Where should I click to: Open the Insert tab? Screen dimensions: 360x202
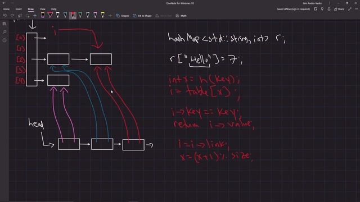(19, 9)
